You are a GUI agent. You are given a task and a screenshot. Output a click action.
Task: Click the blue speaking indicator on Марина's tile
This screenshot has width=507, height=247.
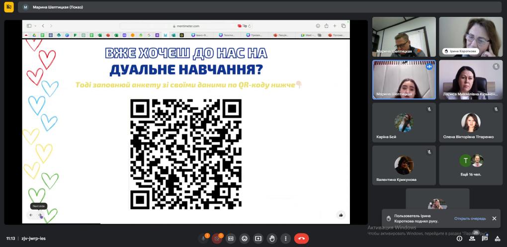[x=429, y=67]
